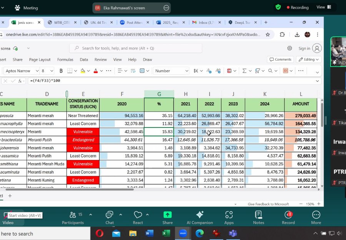Bookmark this page with the star icon
This screenshot has width=346, height=240.
click(x=268, y=35)
